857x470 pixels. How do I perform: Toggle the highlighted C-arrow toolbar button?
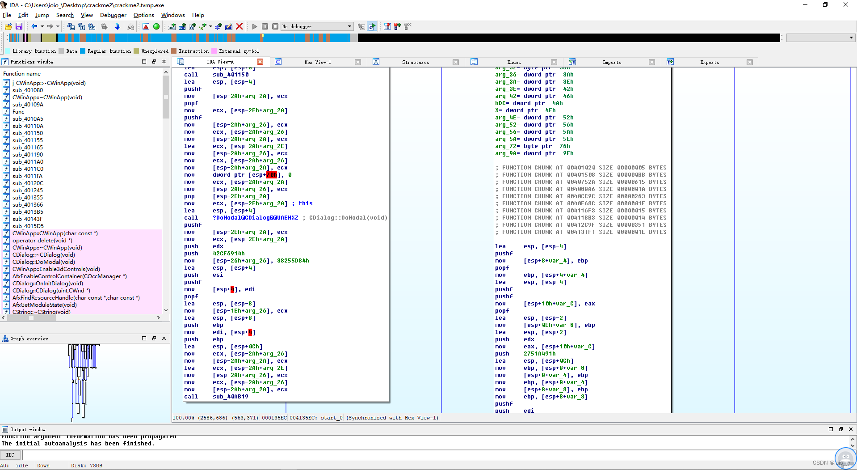click(372, 27)
